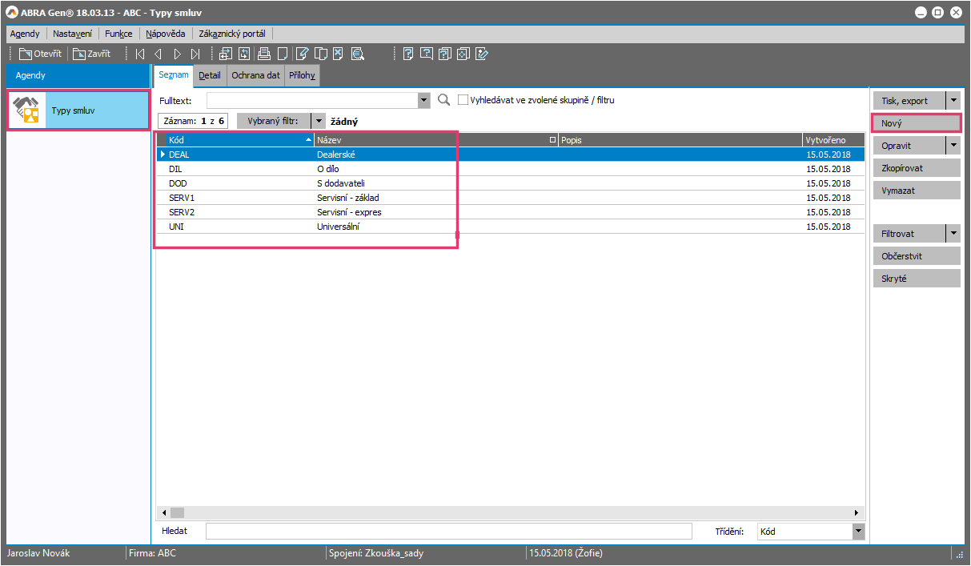
Task: Click the delete page with X icon
Action: click(x=338, y=54)
